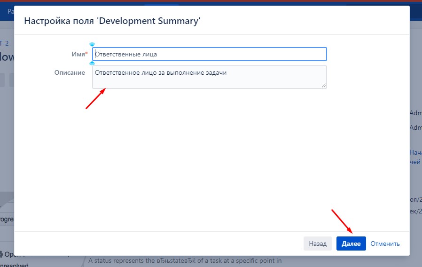
Task: Proceed by clicking the Далее button
Action: (351, 243)
